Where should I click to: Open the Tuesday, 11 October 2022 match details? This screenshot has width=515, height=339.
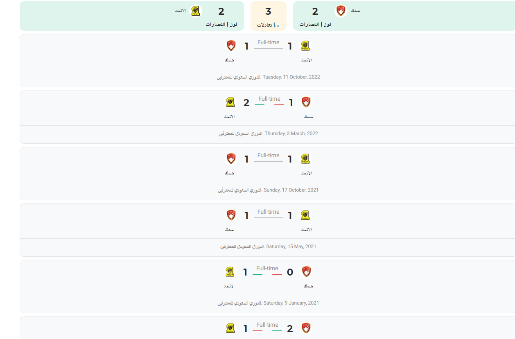tap(268, 77)
